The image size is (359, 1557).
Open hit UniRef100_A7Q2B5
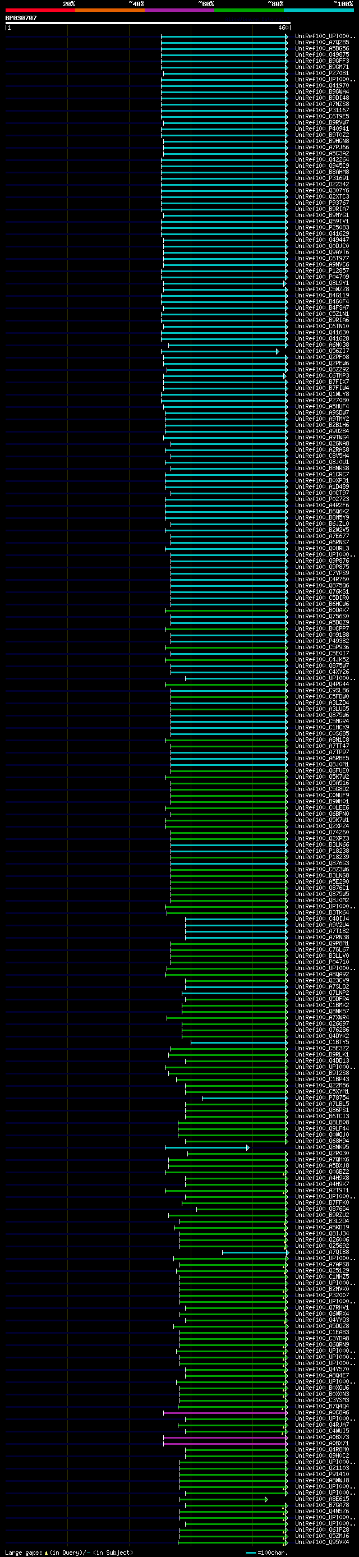click(321, 42)
